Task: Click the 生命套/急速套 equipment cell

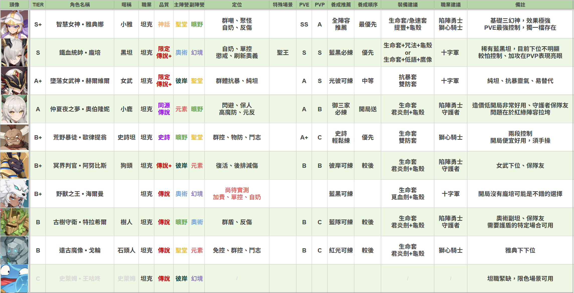Action: click(x=408, y=24)
